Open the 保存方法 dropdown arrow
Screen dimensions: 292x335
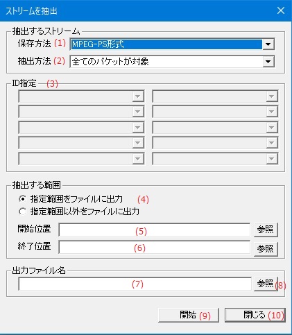tap(268, 44)
